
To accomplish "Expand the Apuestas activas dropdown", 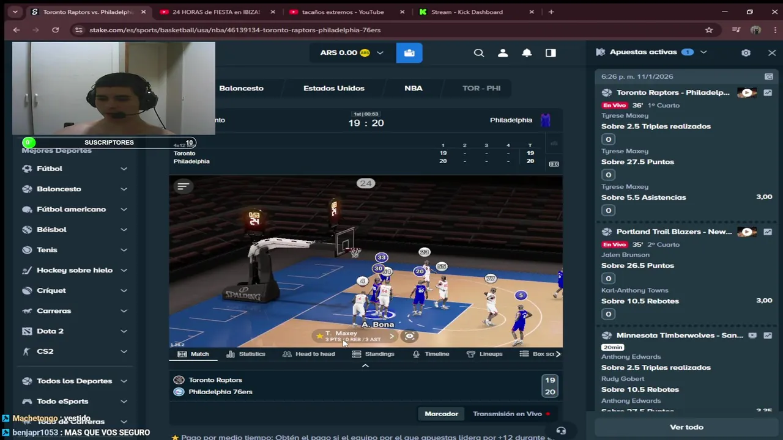I will [703, 53].
